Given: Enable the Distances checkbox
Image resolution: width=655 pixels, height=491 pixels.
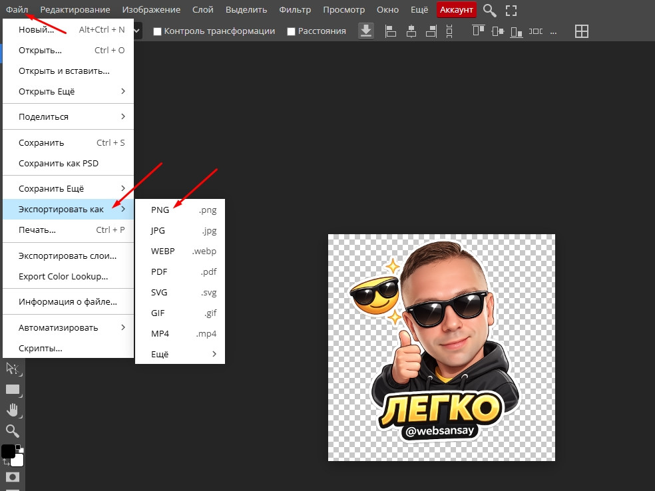Looking at the screenshot, I should pos(291,31).
